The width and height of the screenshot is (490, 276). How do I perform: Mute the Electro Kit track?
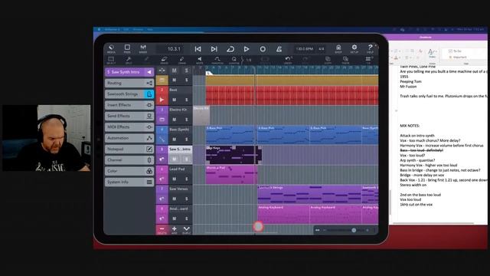(174, 120)
